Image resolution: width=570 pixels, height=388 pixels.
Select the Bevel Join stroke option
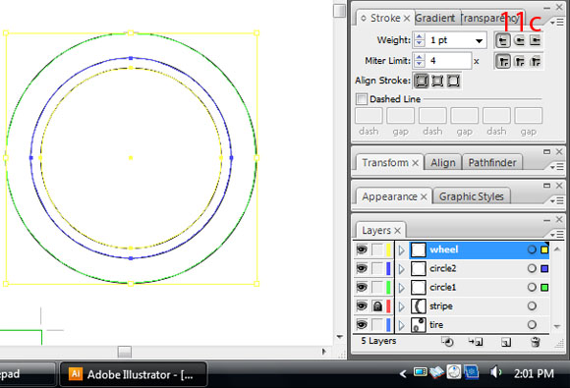point(536,61)
